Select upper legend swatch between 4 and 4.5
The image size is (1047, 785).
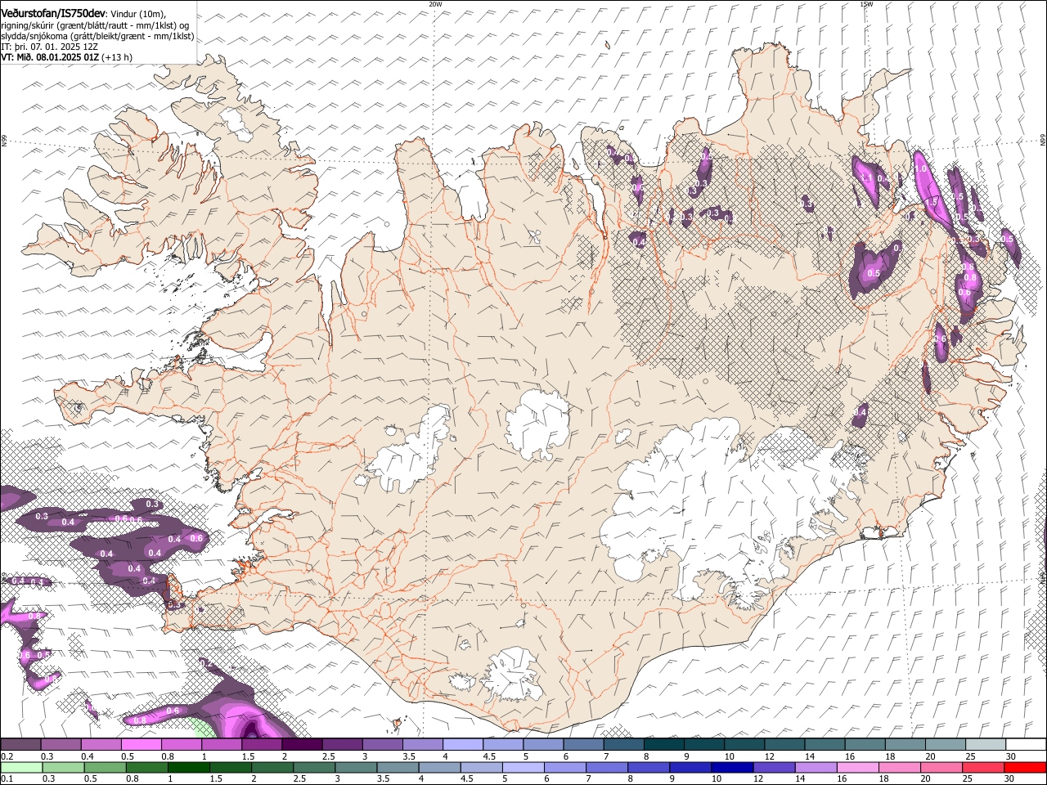[x=463, y=745]
